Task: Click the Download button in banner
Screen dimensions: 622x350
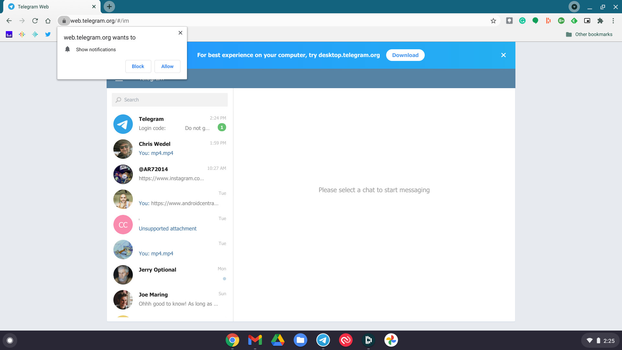Action: [405, 55]
